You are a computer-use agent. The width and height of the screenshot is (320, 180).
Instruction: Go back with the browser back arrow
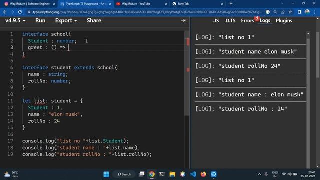(x=5, y=12)
